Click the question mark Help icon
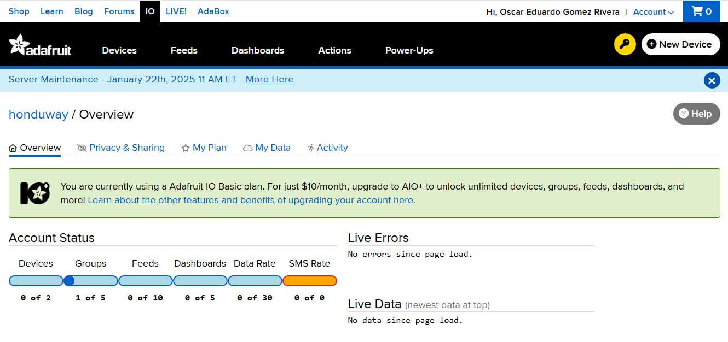 pos(683,114)
